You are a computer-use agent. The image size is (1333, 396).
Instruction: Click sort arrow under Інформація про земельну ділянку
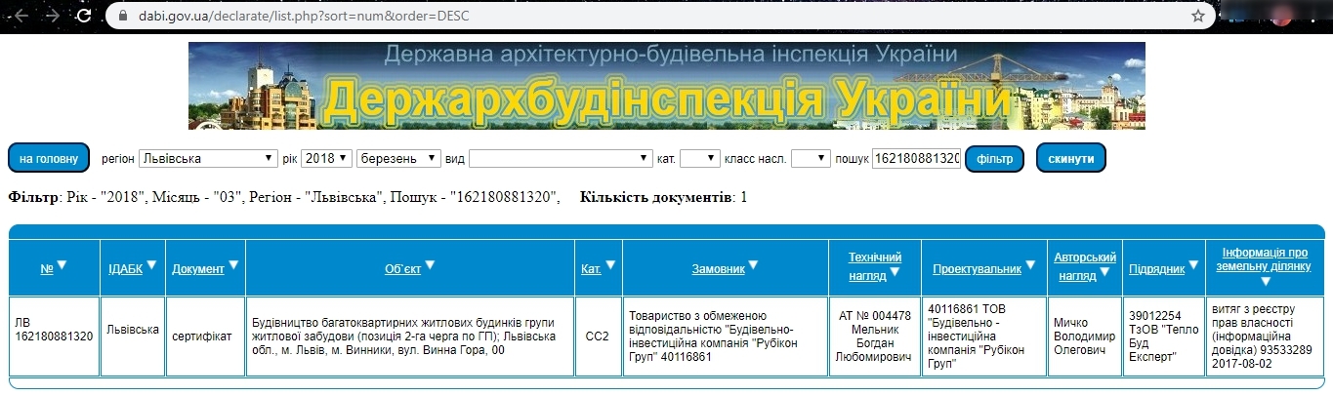click(1265, 281)
